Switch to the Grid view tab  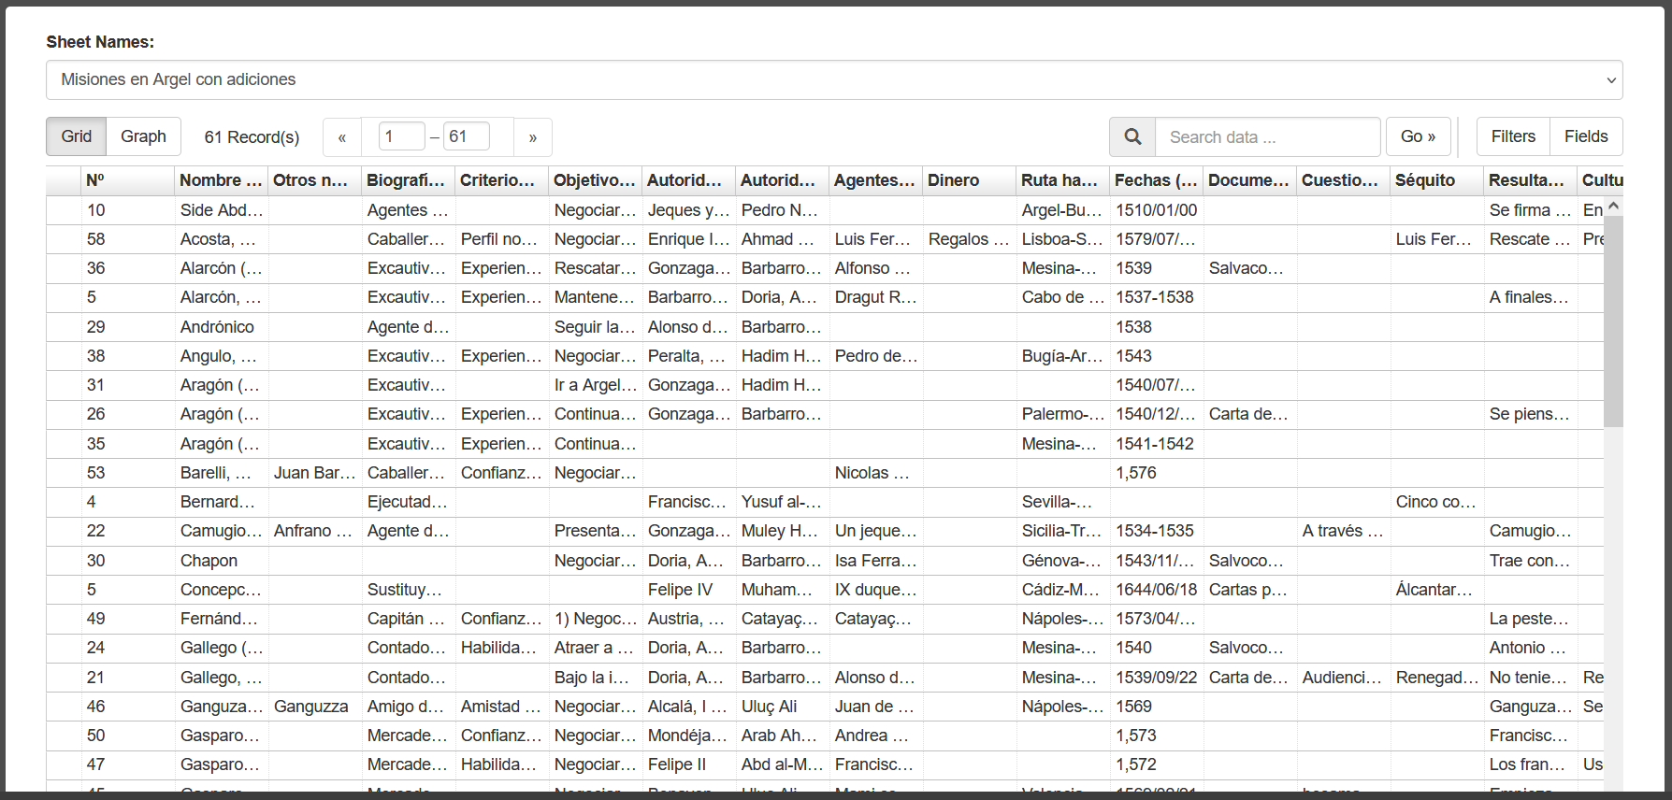pyautogui.click(x=77, y=136)
